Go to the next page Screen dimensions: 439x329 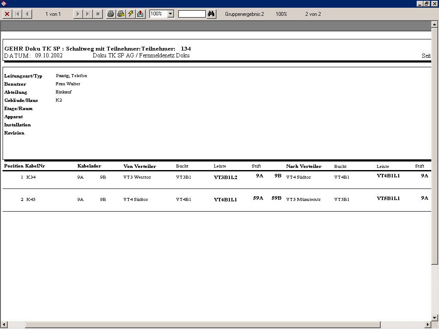tap(78, 14)
